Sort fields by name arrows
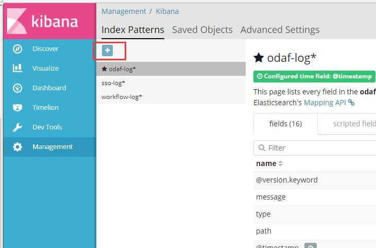 (x=280, y=163)
